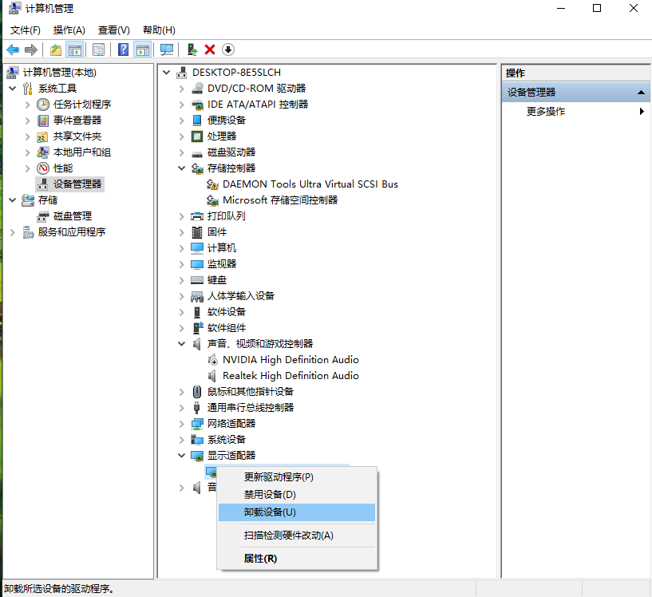Click the scan for hardware changes monitor icon

(x=167, y=50)
